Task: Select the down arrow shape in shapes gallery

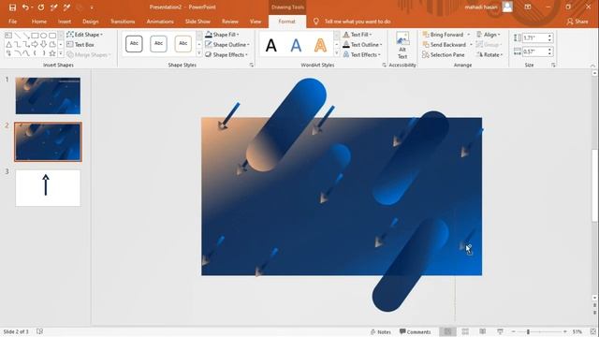Action: pos(44,44)
